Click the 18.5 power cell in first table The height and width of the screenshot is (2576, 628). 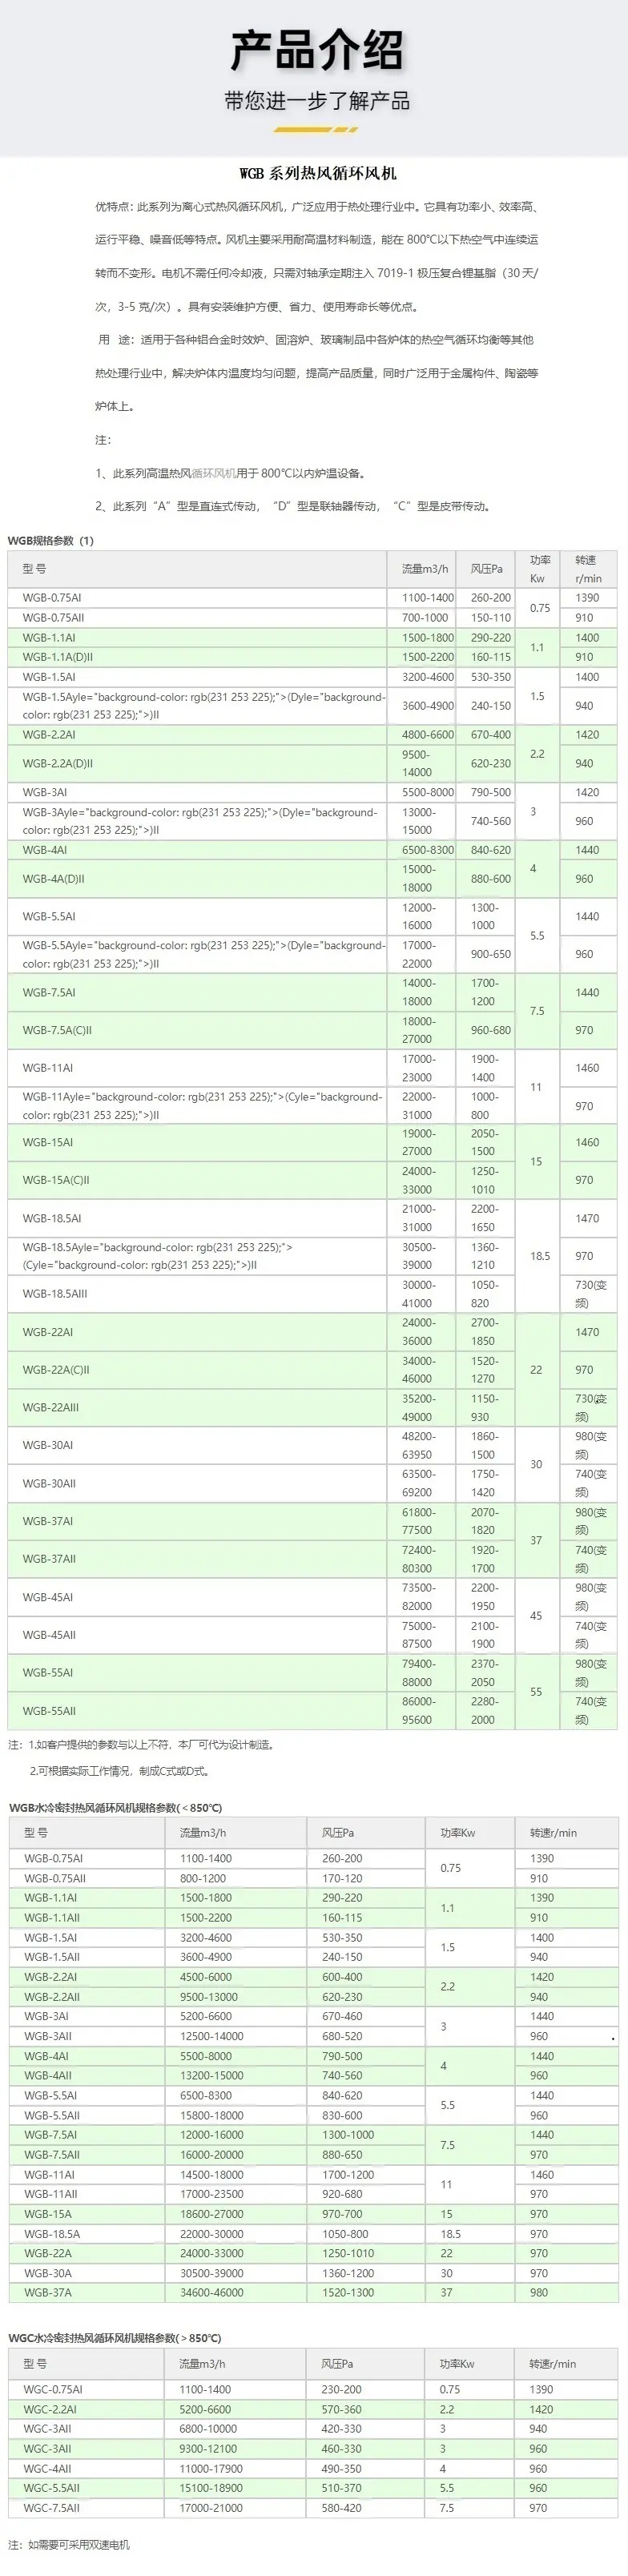pos(540,1256)
